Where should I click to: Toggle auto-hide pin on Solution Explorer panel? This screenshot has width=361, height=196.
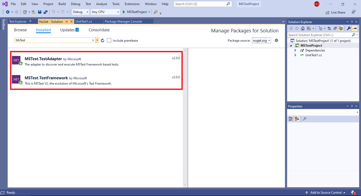pyautogui.click(x=352, y=22)
